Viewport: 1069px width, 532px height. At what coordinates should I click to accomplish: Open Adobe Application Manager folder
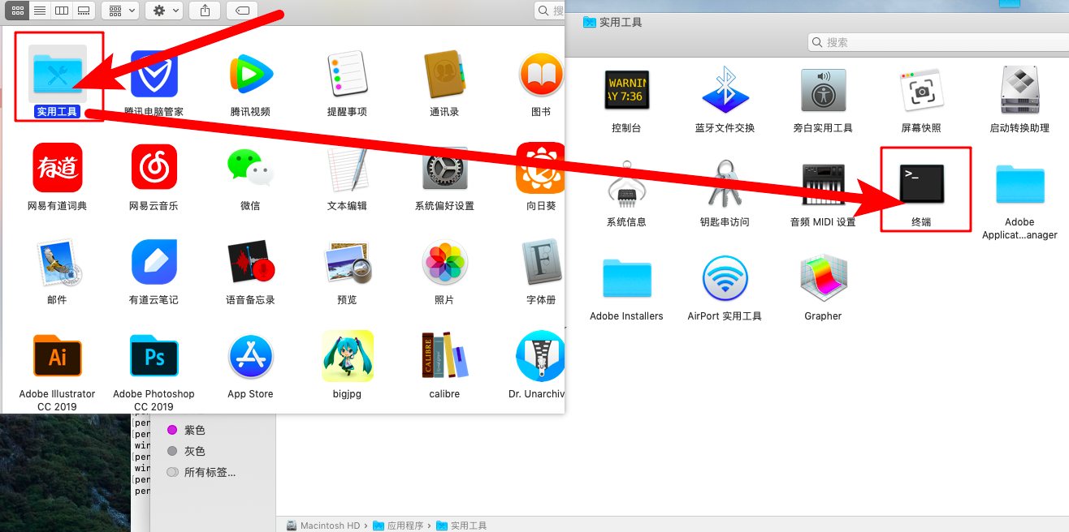(x=1019, y=184)
